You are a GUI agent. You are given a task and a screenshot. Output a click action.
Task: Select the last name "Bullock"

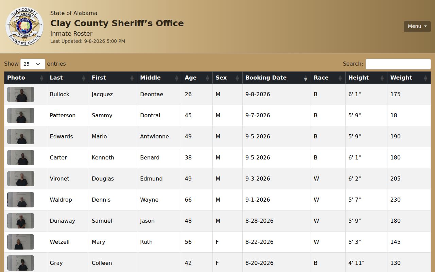(59, 95)
